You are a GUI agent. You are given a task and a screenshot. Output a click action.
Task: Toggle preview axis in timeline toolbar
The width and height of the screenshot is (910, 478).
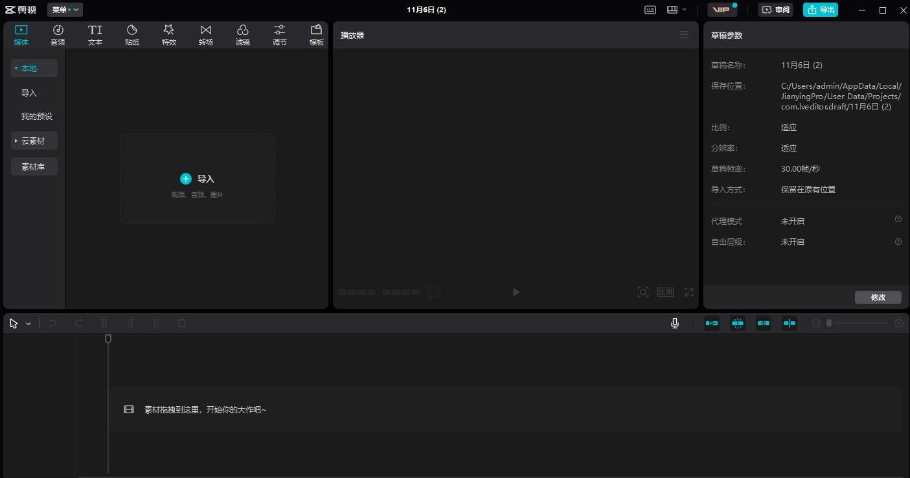pyautogui.click(x=789, y=323)
